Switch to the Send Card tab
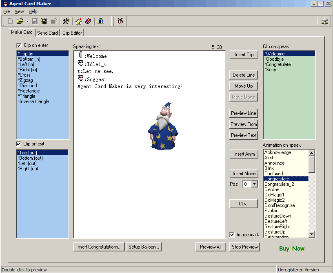Image resolution: width=333 pixels, height=273 pixels. point(47,33)
